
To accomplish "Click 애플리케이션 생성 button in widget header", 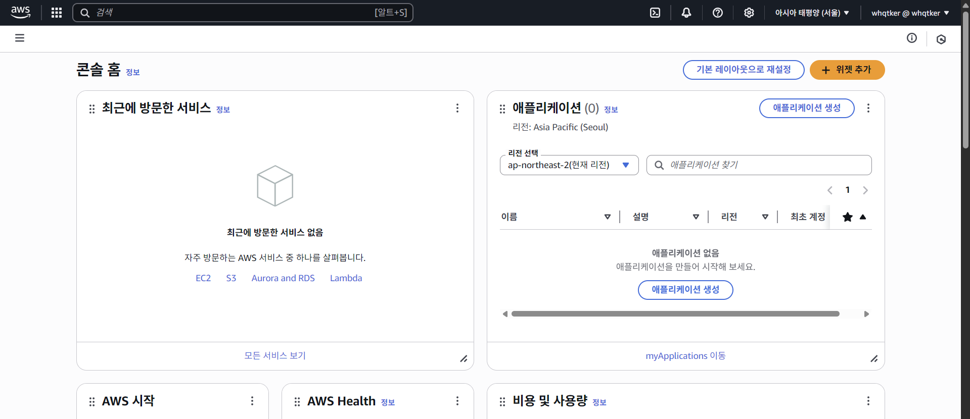I will pyautogui.click(x=807, y=108).
